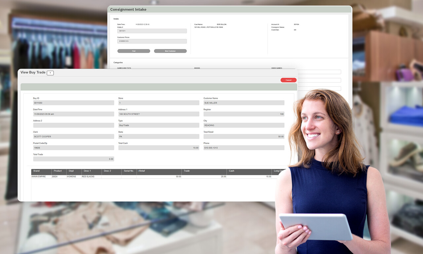Select the BOOKS category
The height and width of the screenshot is (254, 423).
[197, 68]
